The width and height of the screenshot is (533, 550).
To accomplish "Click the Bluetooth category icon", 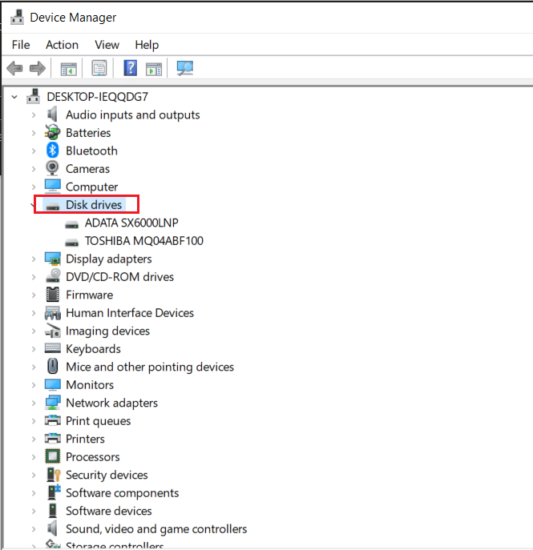I will pos(53,151).
